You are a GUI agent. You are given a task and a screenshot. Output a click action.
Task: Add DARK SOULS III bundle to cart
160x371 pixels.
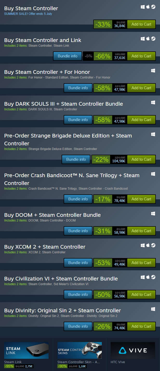point(141,120)
